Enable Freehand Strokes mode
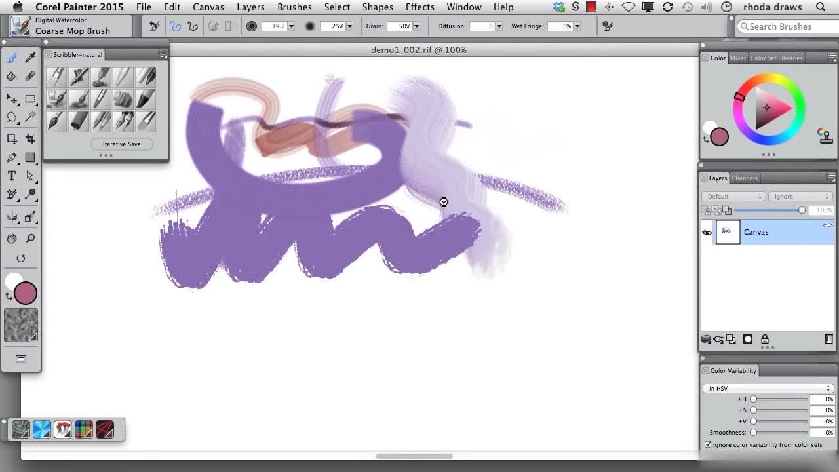The width and height of the screenshot is (839, 472). click(x=176, y=26)
